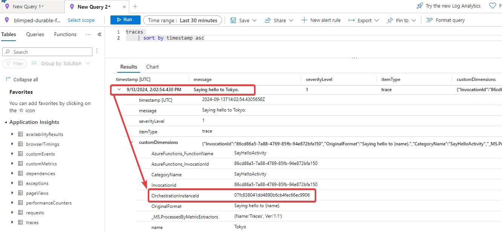Viewport: 502px width, 232px height.
Task: Add a new query tab with the plus icon
Action: (x=135, y=6)
